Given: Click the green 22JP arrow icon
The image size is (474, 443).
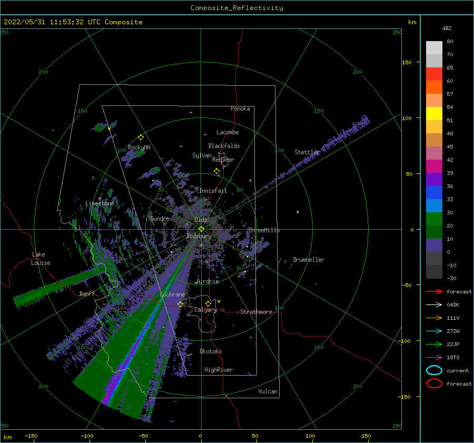Looking at the screenshot, I should (x=434, y=344).
